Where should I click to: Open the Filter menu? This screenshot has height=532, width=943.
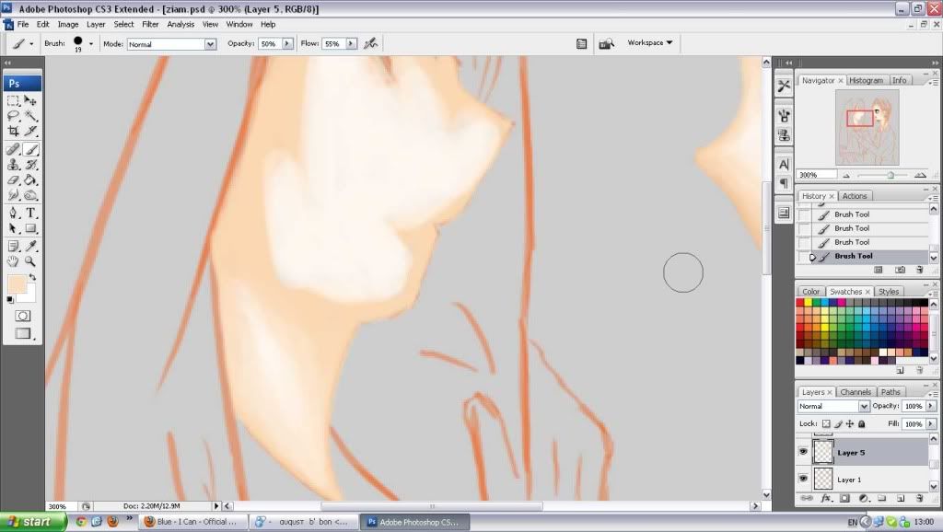click(150, 25)
